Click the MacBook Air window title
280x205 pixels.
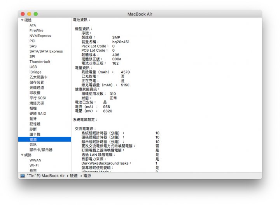(140, 14)
